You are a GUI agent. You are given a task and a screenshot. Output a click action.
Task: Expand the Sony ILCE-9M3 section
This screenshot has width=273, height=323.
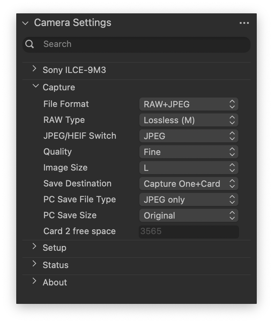(x=35, y=69)
